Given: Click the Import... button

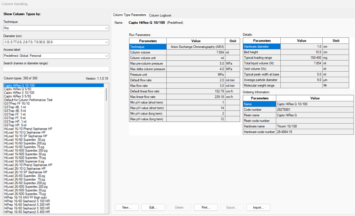Looking at the screenshot, I should coord(258,208).
